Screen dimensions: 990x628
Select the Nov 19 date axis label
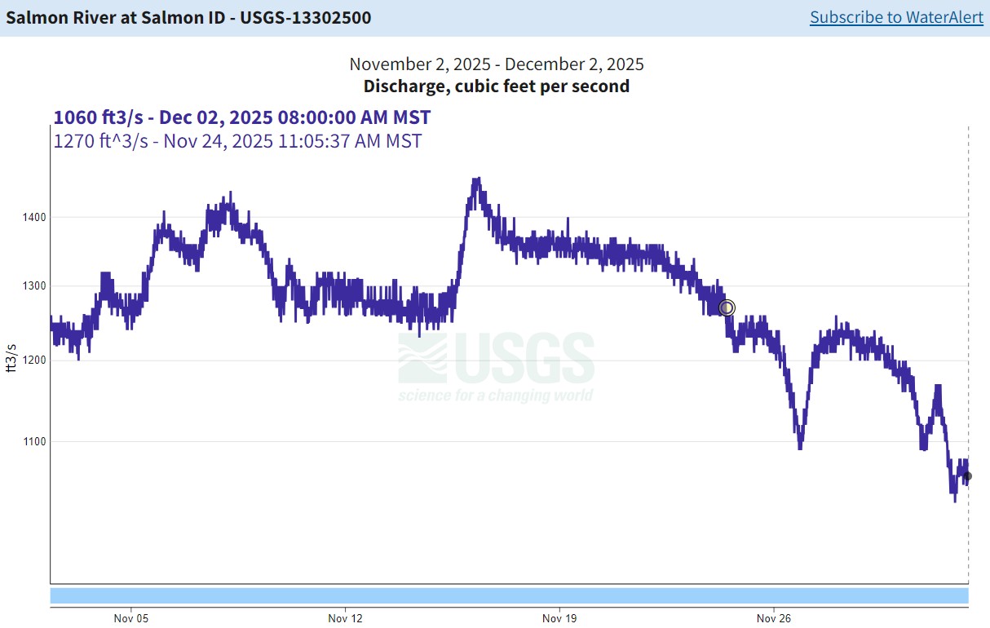[x=559, y=618]
